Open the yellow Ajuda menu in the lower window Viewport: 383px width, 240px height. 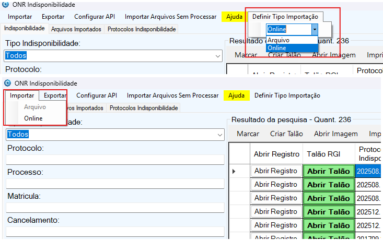(236, 95)
